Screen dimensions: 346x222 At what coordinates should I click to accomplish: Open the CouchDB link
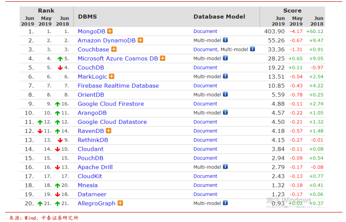point(91,67)
